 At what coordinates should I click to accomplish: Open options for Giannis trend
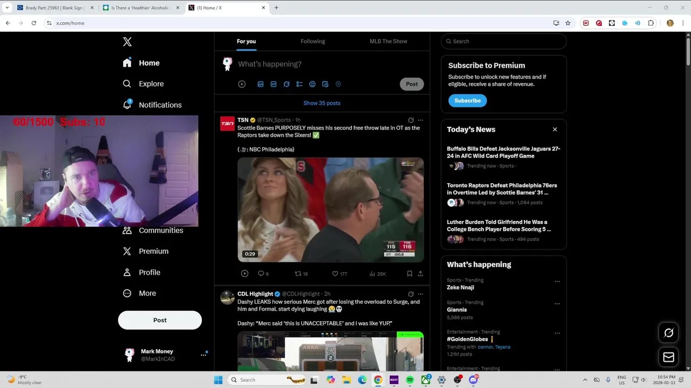[557, 304]
